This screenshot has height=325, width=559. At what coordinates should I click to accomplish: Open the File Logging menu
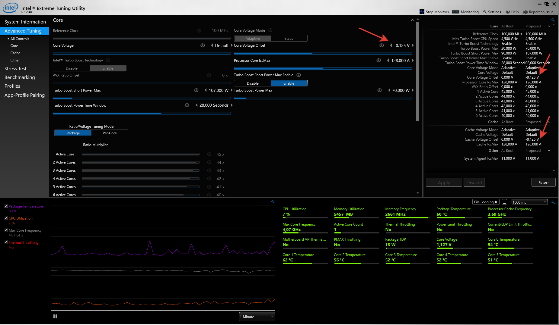486,202
